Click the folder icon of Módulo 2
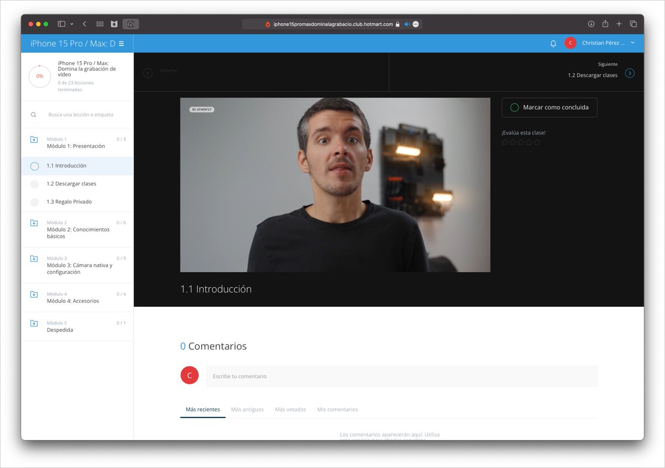 click(x=34, y=223)
